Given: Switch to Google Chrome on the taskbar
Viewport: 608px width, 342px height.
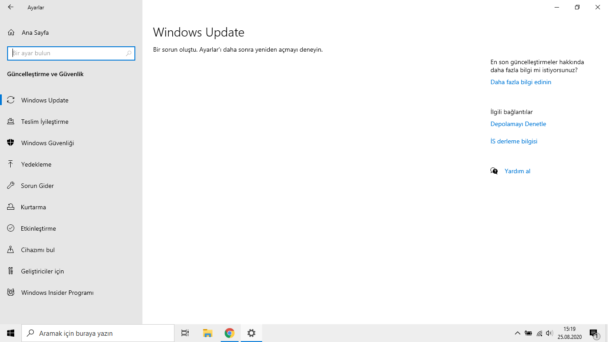Looking at the screenshot, I should point(229,333).
